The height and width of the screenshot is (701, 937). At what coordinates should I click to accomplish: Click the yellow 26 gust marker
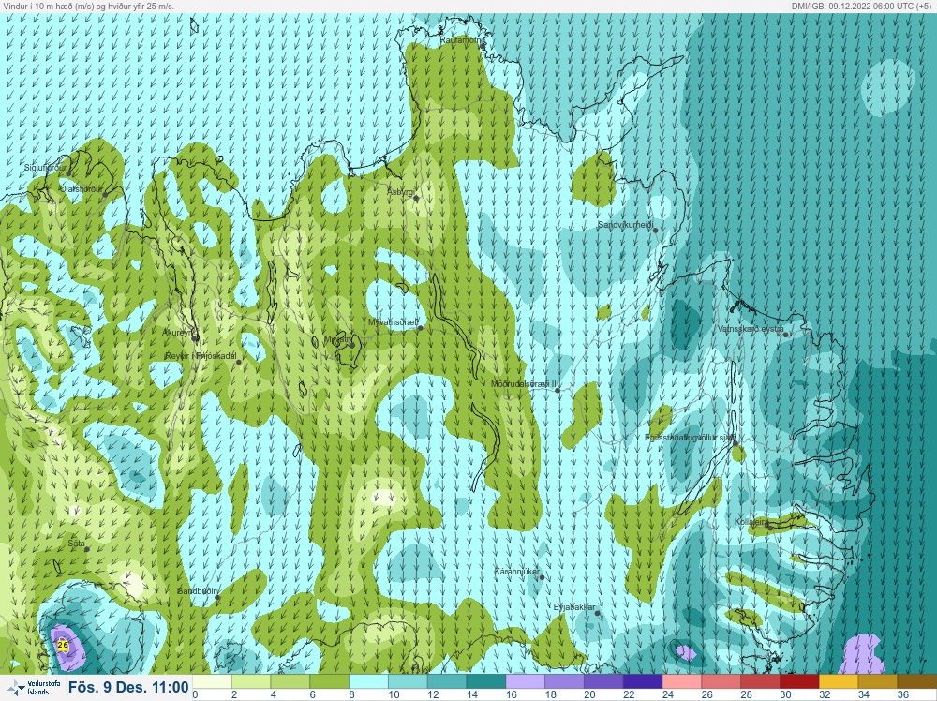tap(63, 645)
